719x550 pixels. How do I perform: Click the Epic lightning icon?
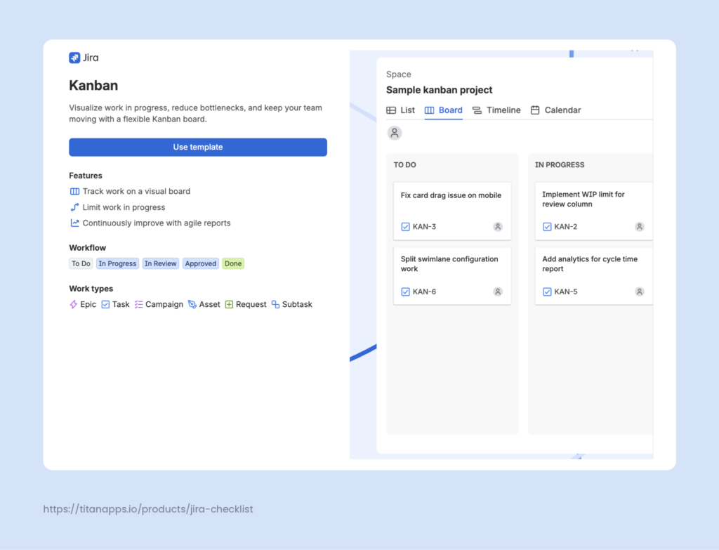[73, 305]
